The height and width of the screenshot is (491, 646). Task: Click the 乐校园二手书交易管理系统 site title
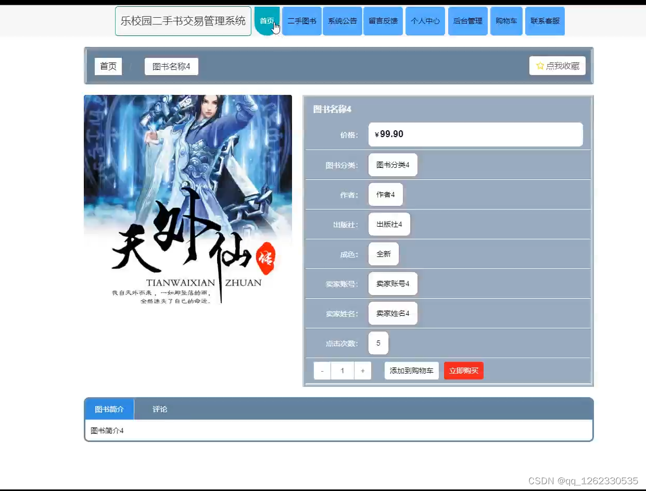pyautogui.click(x=183, y=21)
